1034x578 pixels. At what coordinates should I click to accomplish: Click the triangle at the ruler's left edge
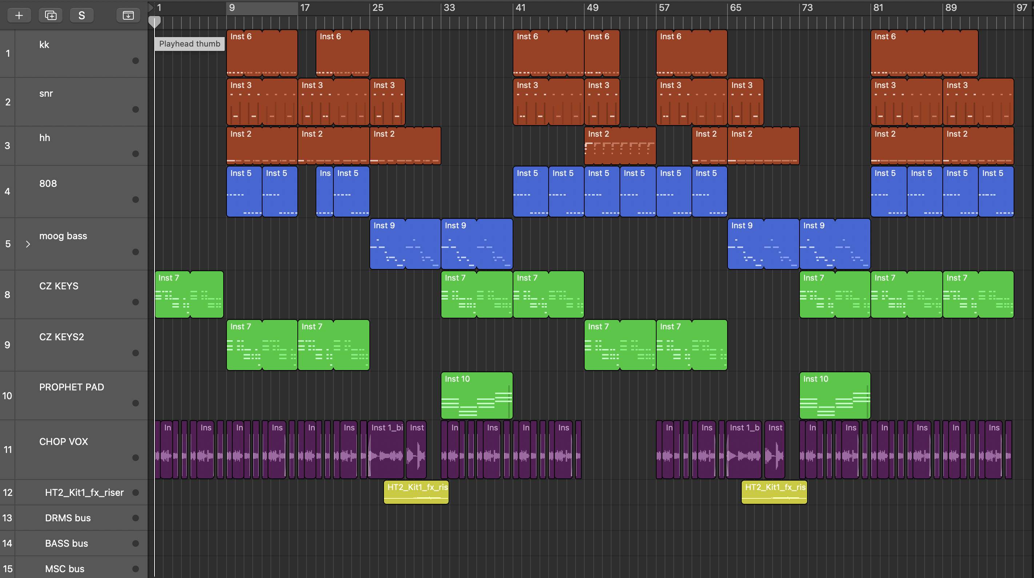[x=151, y=7]
